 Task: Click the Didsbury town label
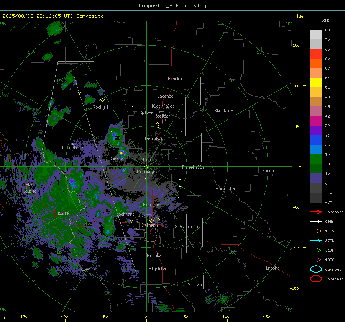(x=145, y=172)
